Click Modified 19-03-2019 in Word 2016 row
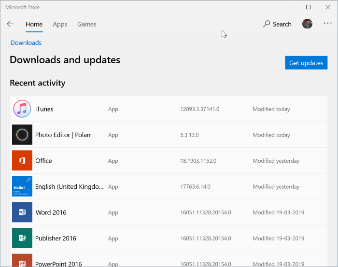Screen dimensions: 338x267 tap(279, 212)
